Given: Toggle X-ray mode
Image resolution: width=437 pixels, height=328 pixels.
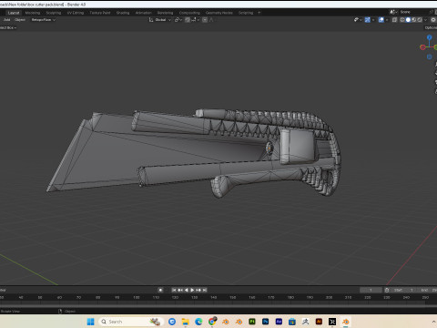Looking at the screenshot, I should [394, 20].
